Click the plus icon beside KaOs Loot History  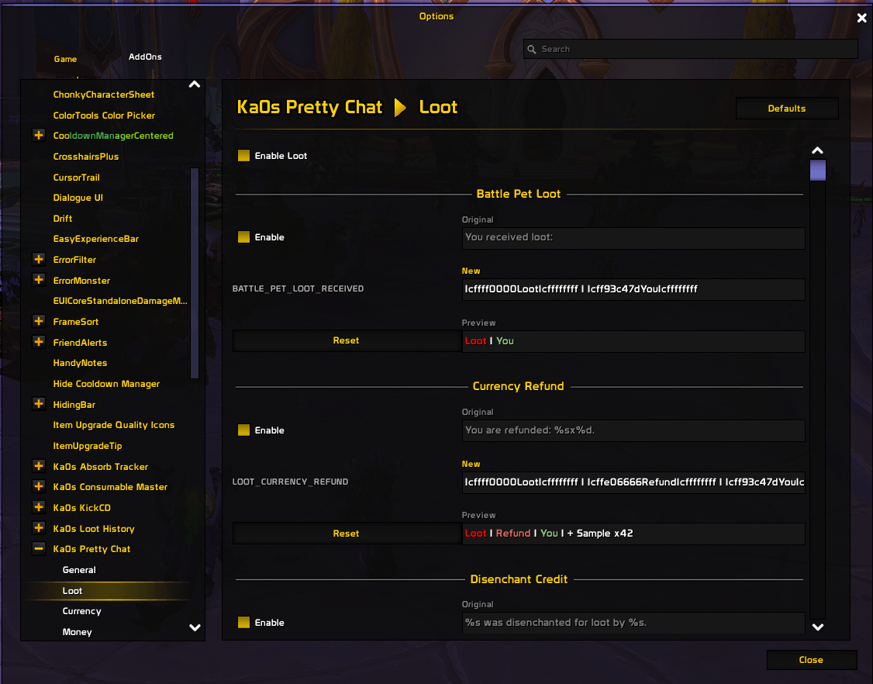[39, 528]
